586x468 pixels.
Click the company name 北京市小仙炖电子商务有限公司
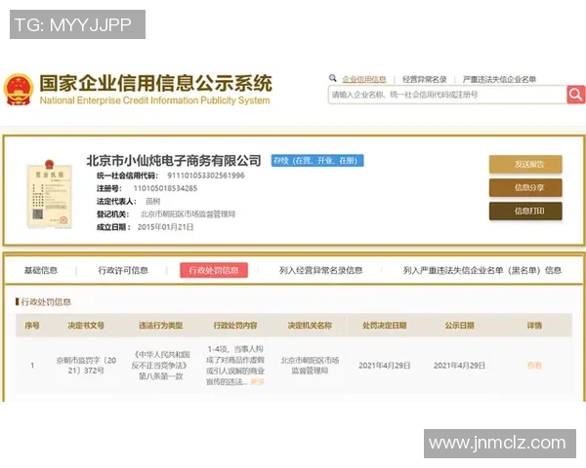[174, 161]
